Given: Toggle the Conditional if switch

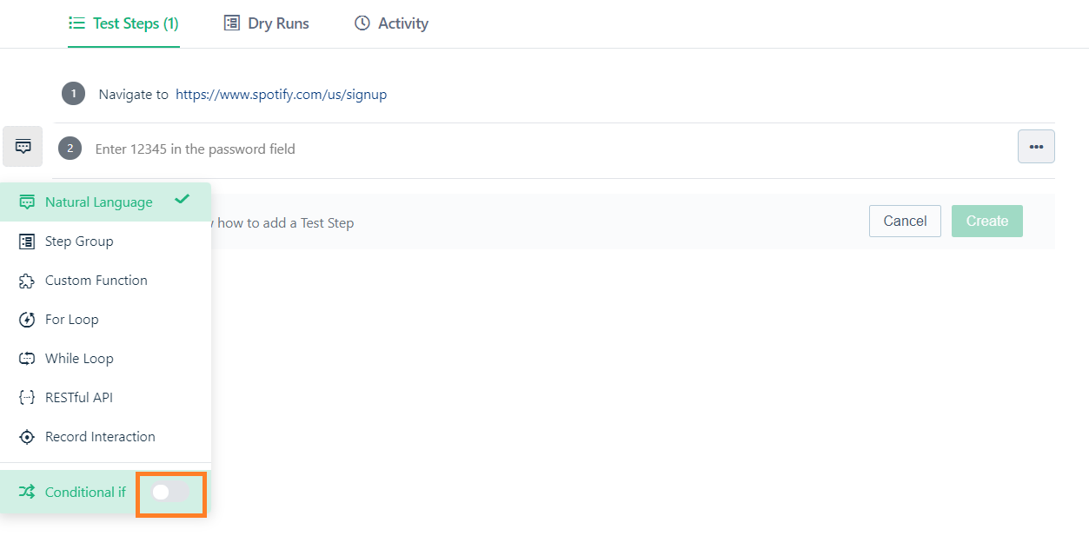Looking at the screenshot, I should [170, 493].
